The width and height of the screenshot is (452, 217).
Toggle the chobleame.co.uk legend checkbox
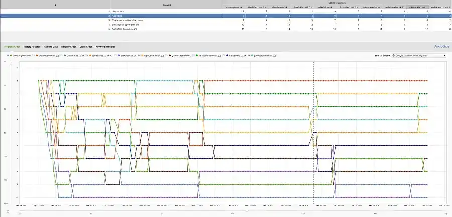62,55
